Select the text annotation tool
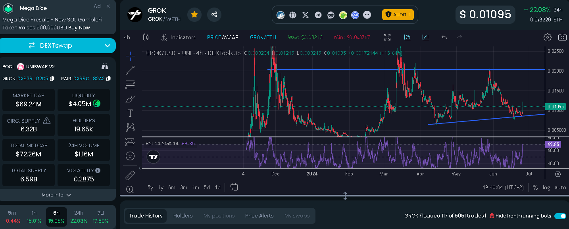 [x=130, y=113]
